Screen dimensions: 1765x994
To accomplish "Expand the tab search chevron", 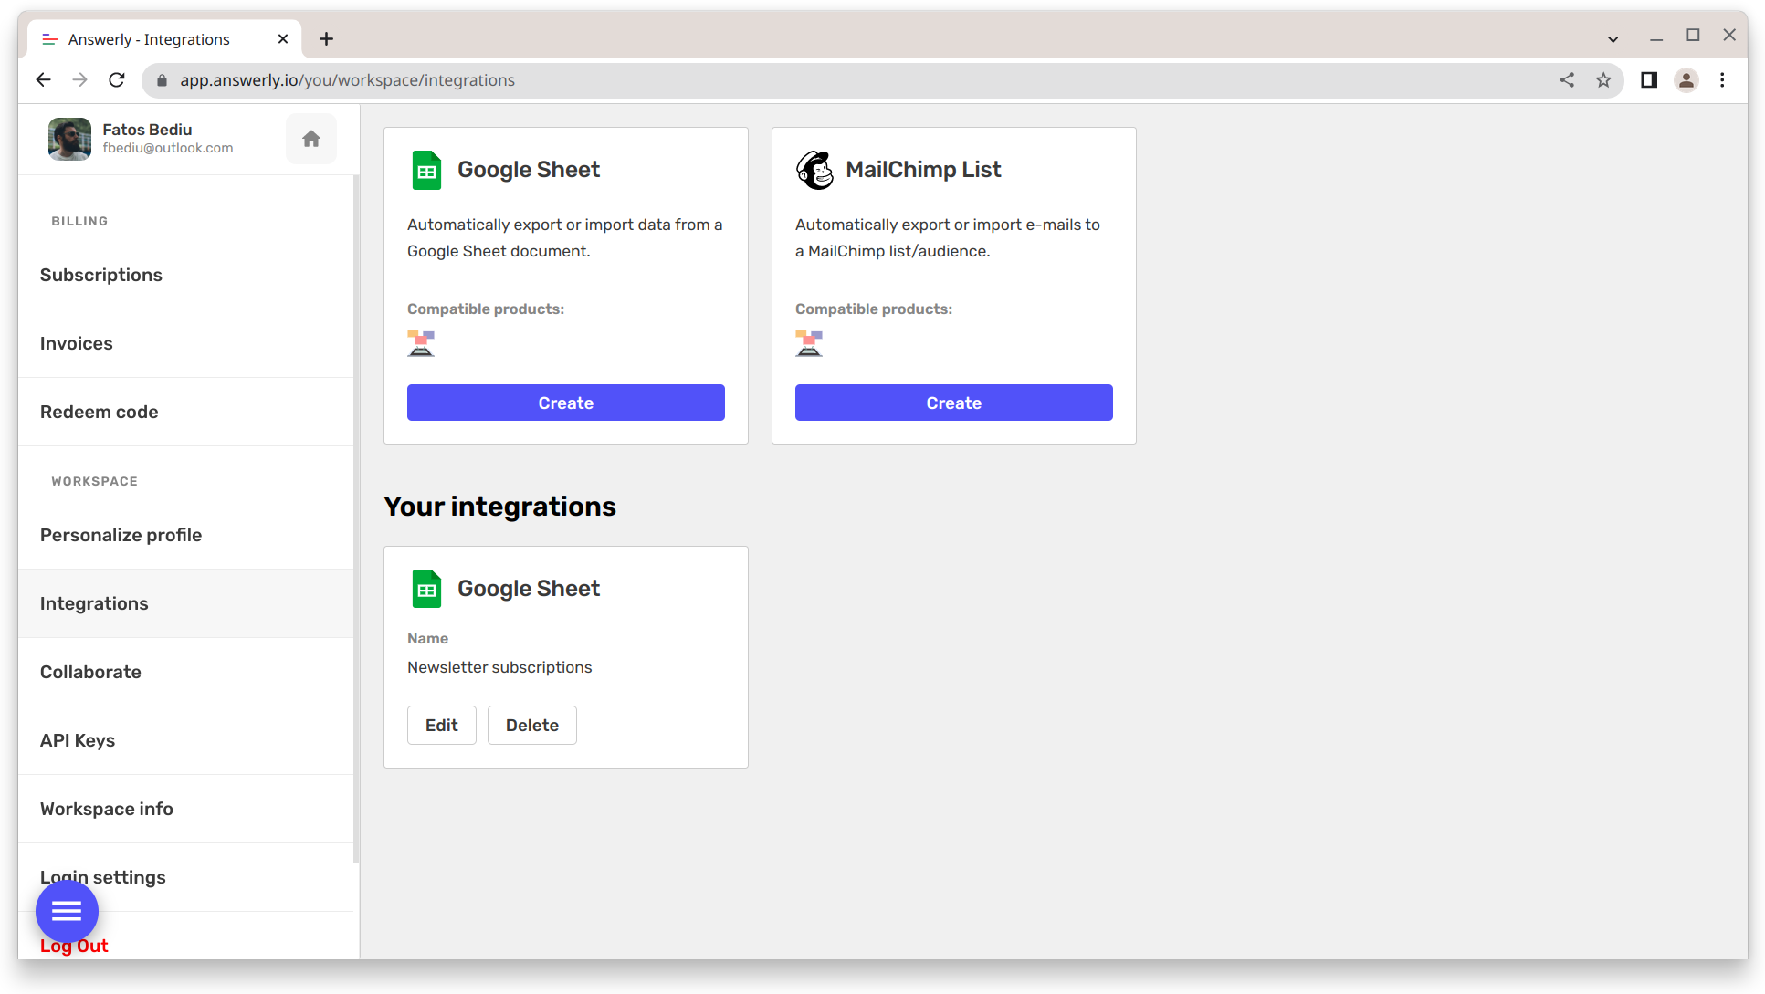I will pyautogui.click(x=1613, y=38).
